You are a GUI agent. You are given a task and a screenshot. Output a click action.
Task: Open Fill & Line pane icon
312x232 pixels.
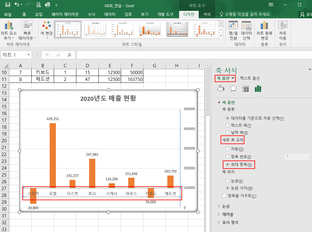pyautogui.click(x=221, y=89)
